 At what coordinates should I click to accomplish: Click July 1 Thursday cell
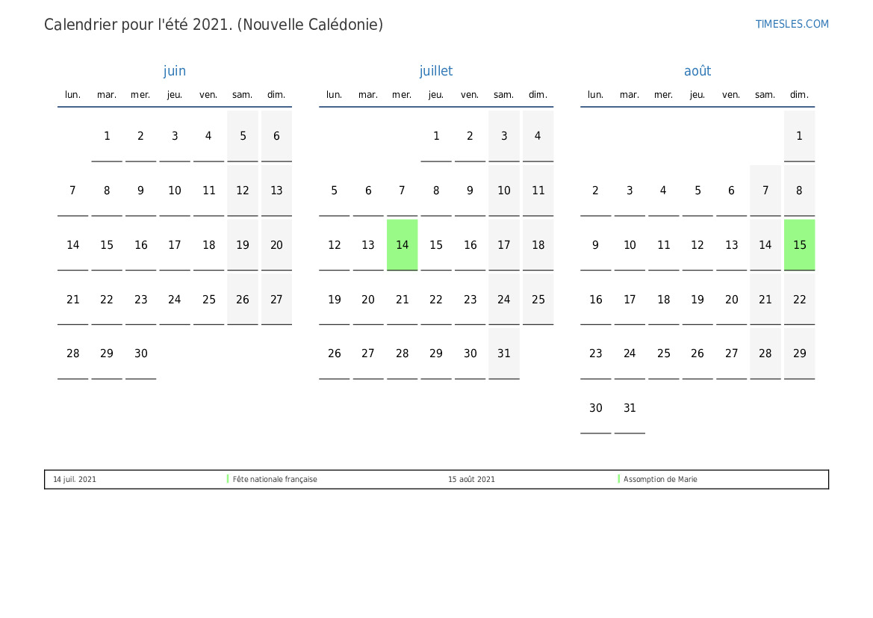point(436,136)
